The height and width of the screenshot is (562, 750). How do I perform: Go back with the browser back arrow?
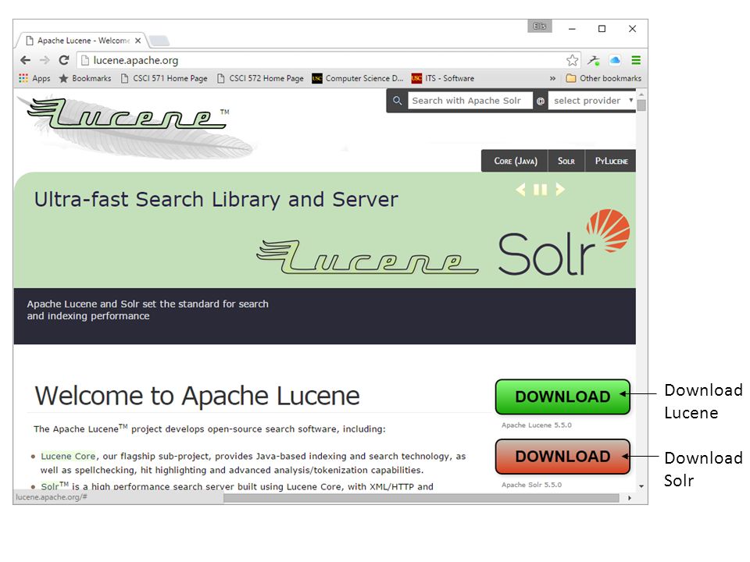pos(25,60)
